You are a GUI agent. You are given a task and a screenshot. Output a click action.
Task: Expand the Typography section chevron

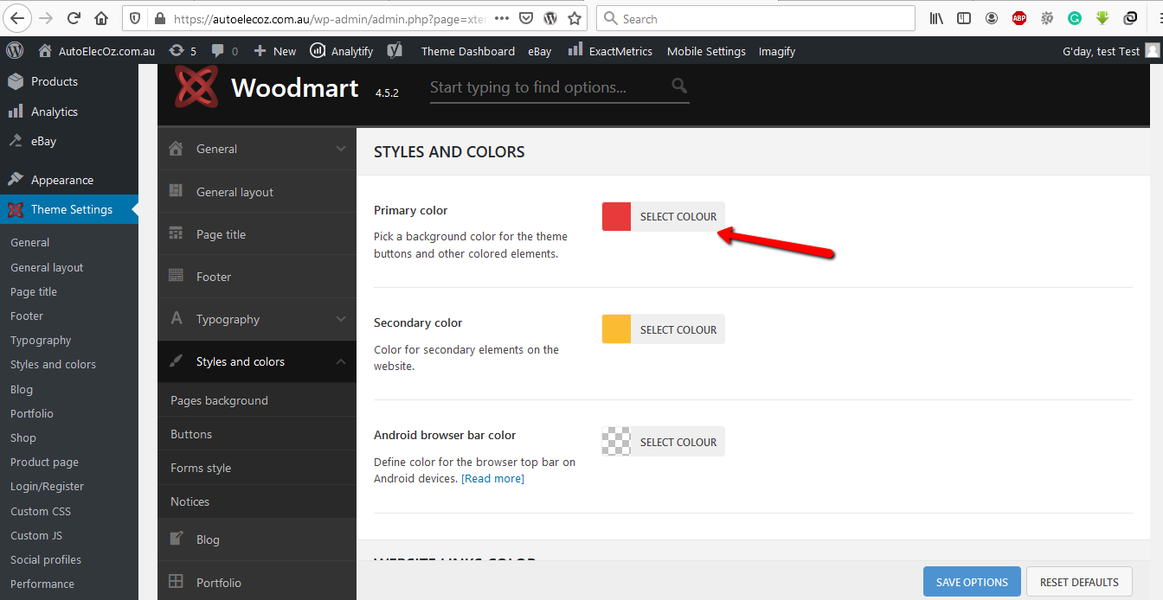pos(341,319)
